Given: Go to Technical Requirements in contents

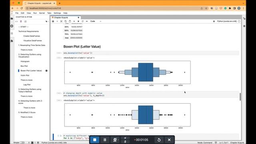Looking at the screenshot, I should tap(28, 31).
